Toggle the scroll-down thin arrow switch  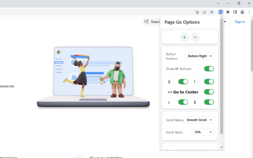183,102
